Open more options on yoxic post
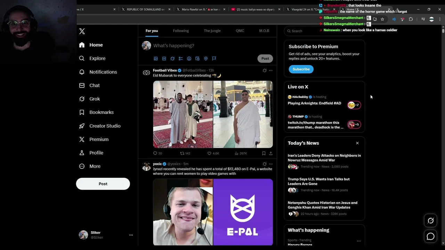The height and width of the screenshot is (250, 445). pos(271,164)
